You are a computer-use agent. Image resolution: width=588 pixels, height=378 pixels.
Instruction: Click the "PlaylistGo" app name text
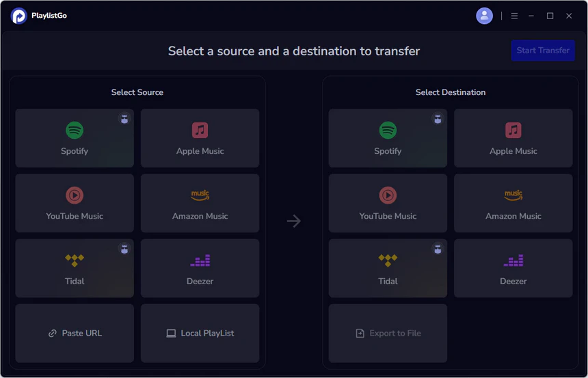[x=49, y=16]
